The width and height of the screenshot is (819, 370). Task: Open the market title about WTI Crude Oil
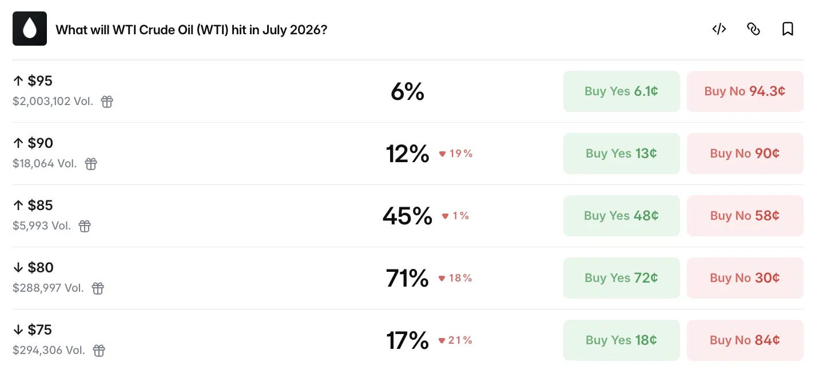pyautogui.click(x=191, y=29)
